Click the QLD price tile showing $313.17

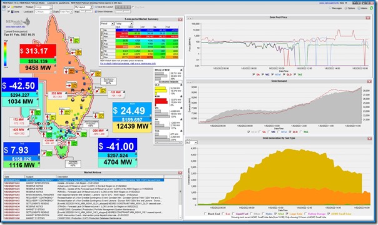pyautogui.click(x=38, y=51)
